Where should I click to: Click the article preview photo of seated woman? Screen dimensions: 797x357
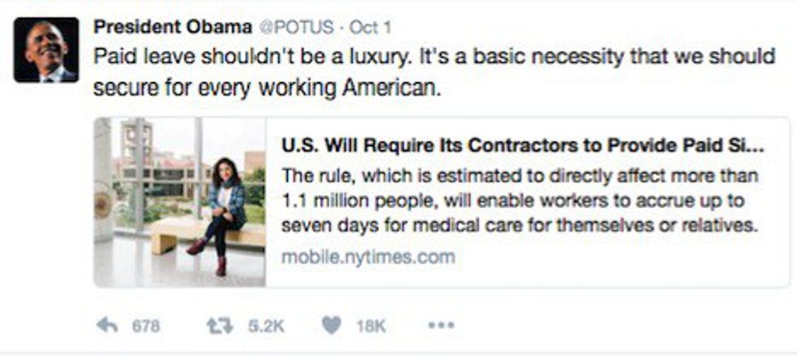click(x=181, y=202)
